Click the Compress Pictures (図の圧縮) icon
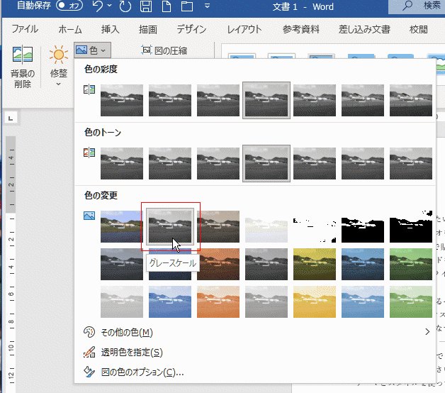The height and width of the screenshot is (393, 445). [x=147, y=50]
